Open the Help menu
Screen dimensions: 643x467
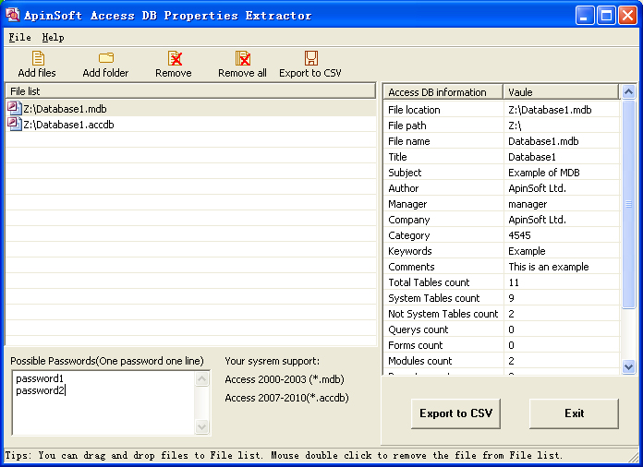click(53, 38)
